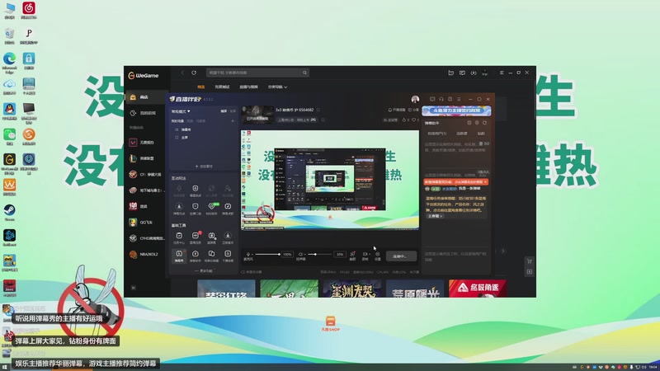Open the highlighted 弹幕秀 tool
Viewport: 660px width, 371px height.
pyautogui.click(x=179, y=256)
